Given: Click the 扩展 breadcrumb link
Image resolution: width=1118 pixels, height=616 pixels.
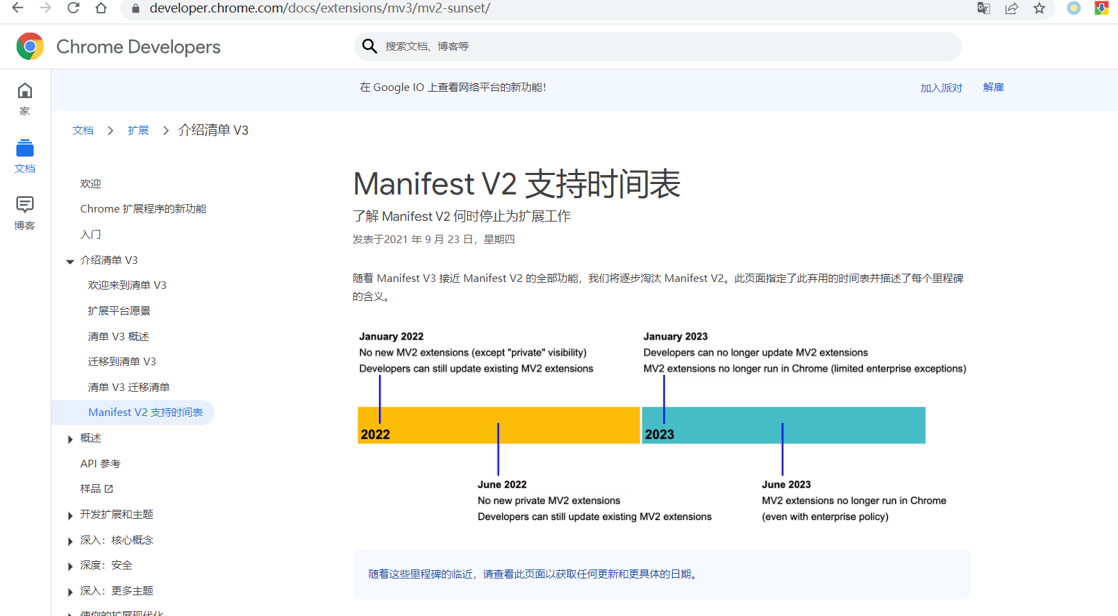Looking at the screenshot, I should [x=138, y=131].
